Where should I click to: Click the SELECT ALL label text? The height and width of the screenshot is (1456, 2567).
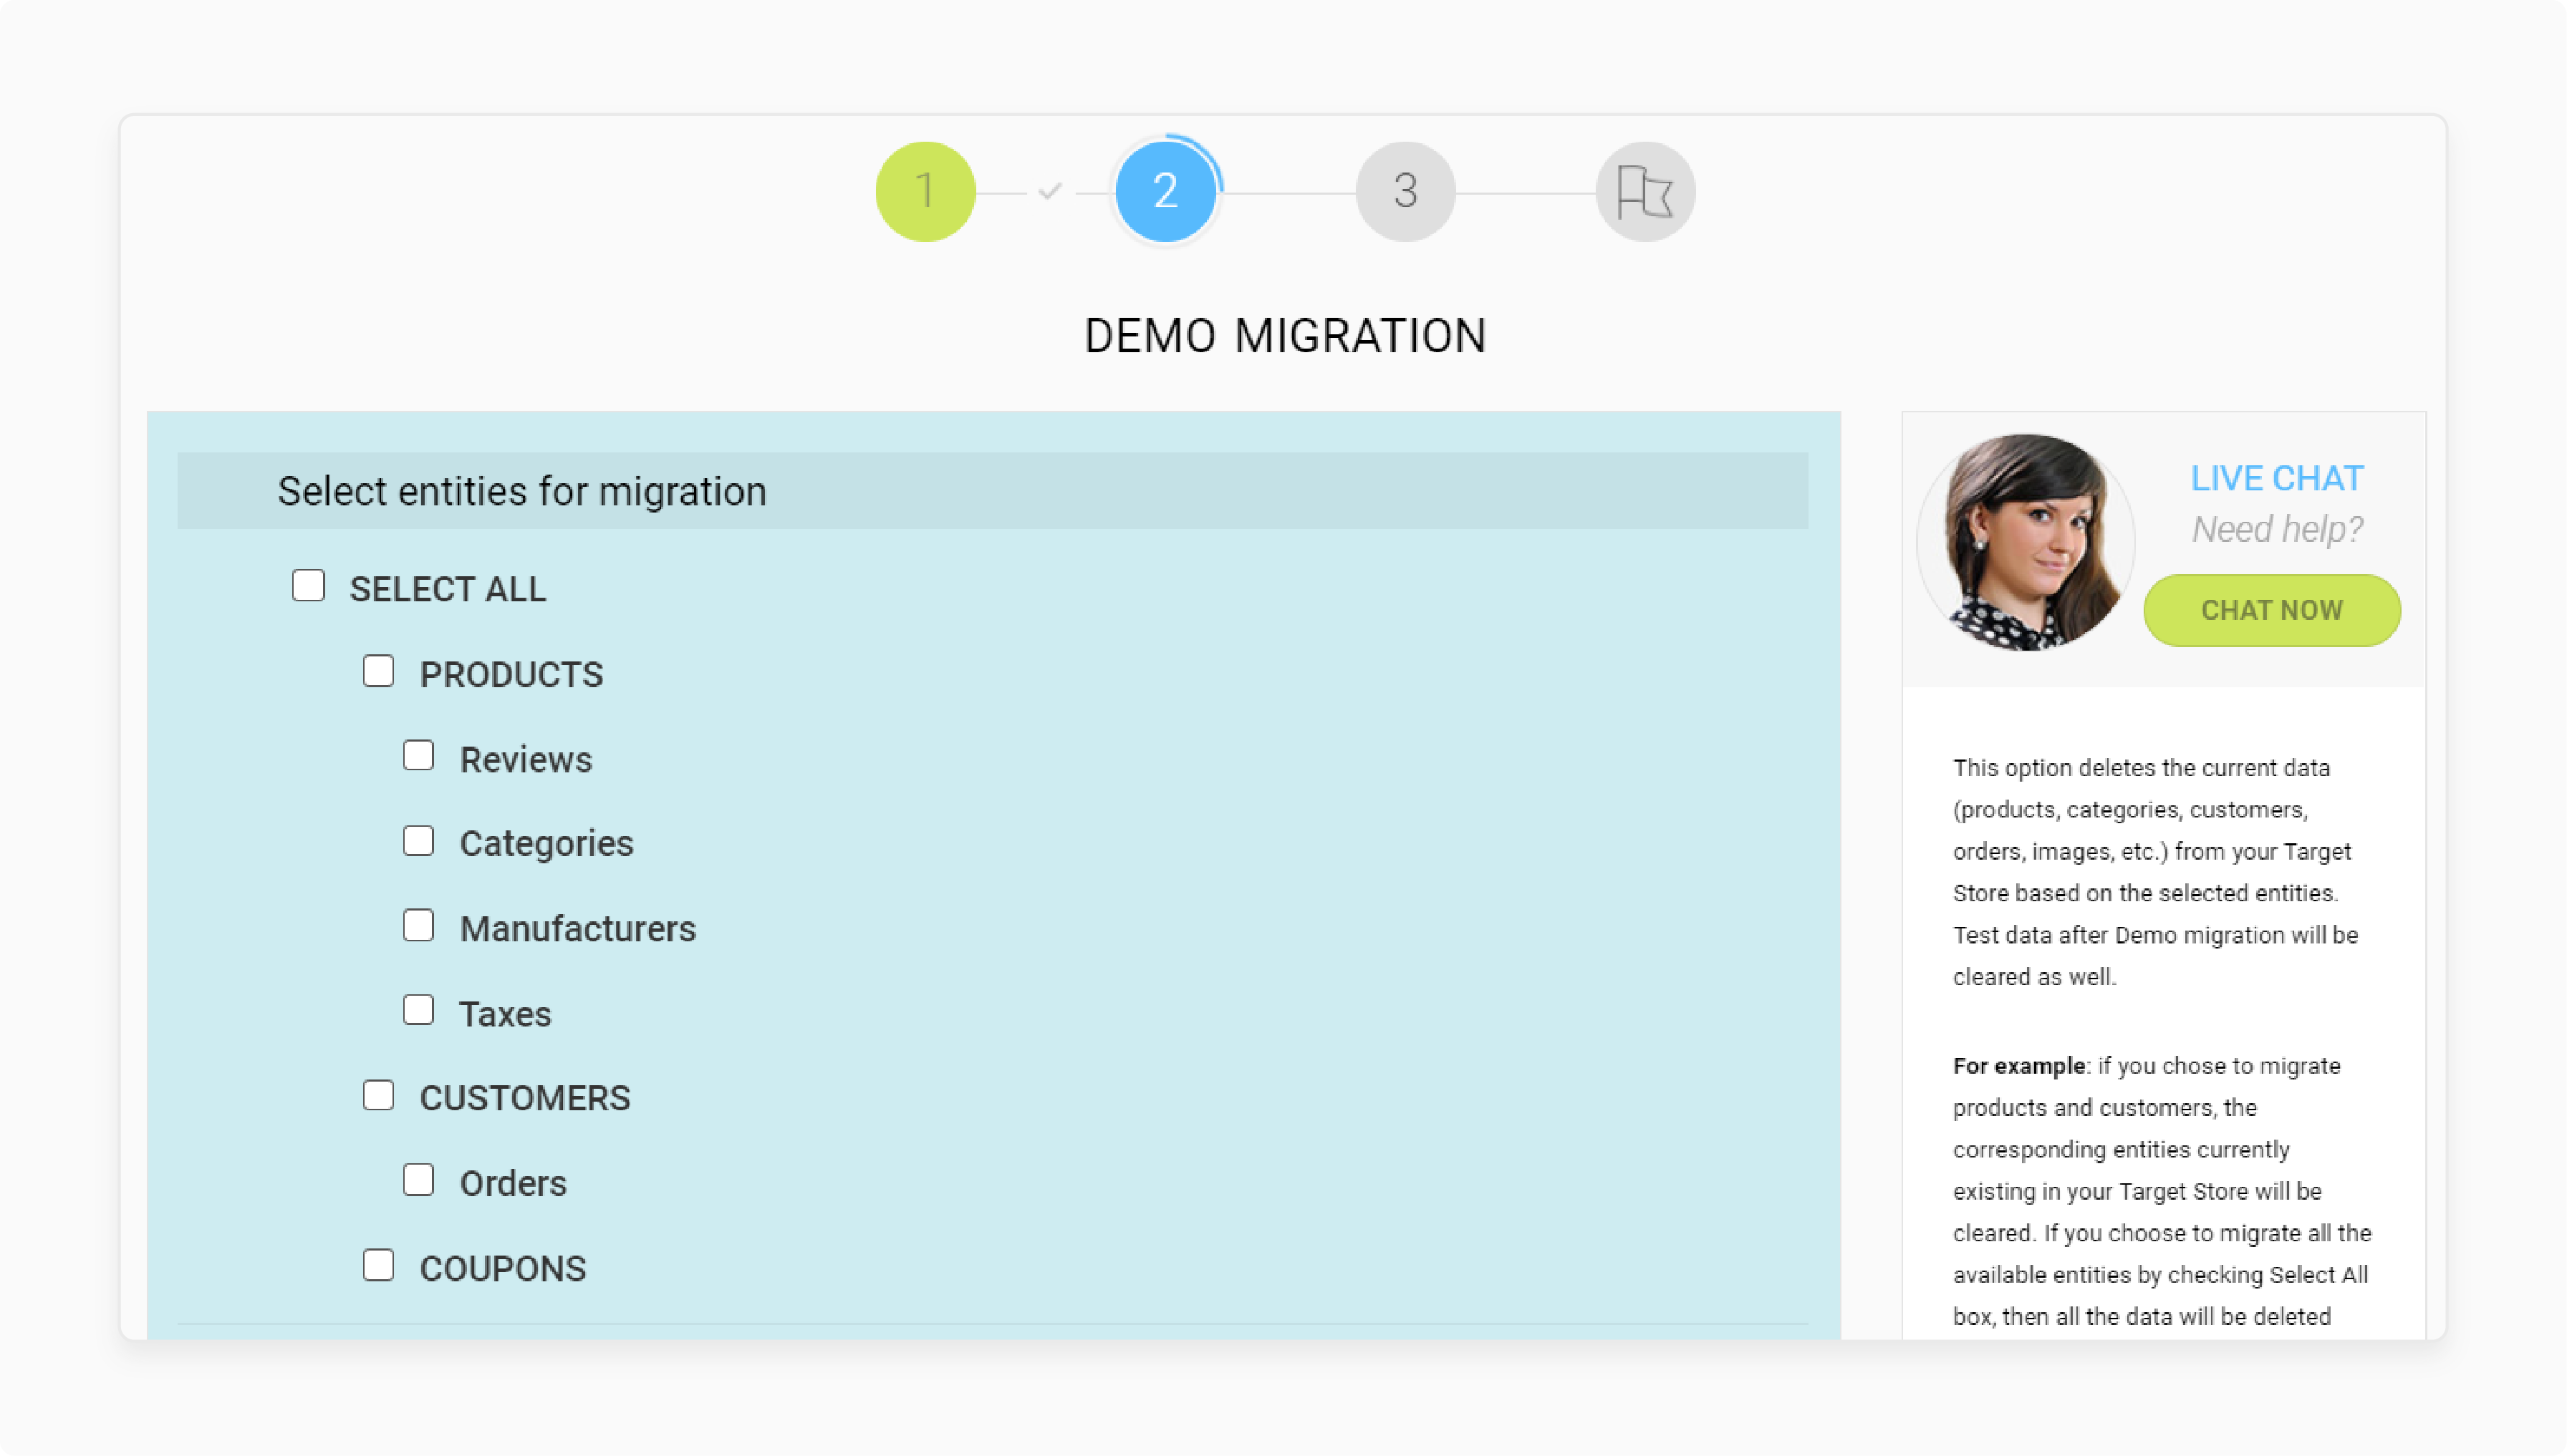447,589
